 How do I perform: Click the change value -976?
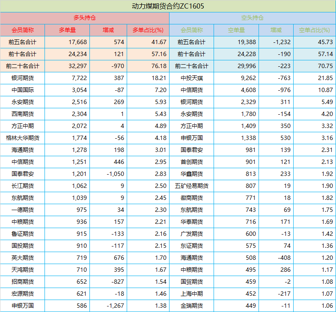coord(284,90)
